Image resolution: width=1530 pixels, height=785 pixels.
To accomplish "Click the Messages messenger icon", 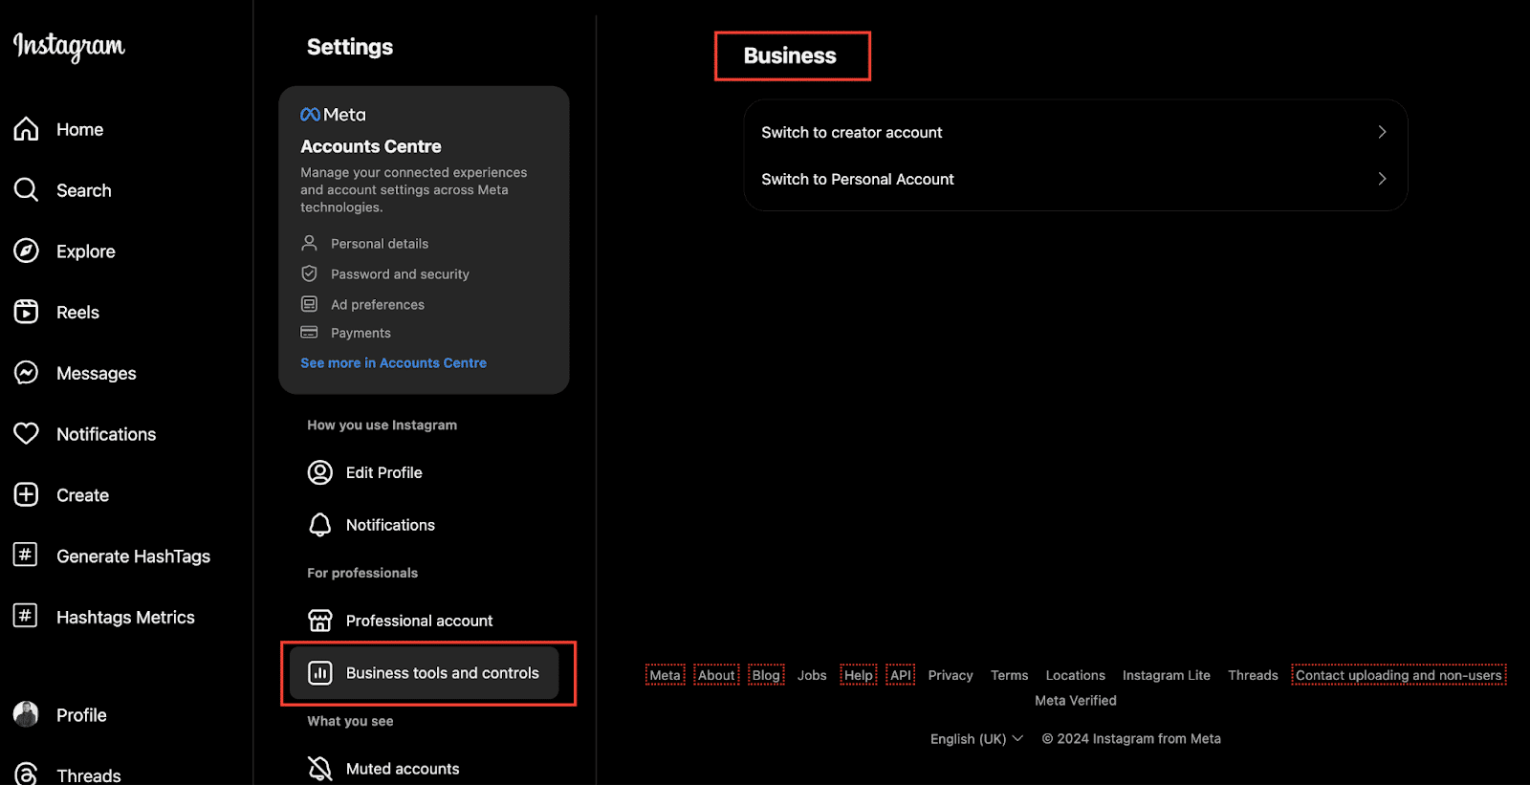I will [x=27, y=373].
